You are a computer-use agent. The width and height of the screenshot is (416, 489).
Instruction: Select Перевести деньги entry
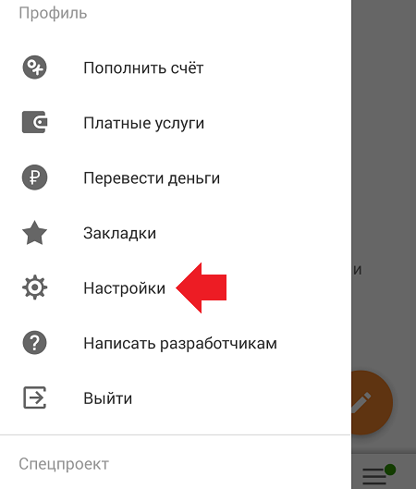[x=176, y=177]
